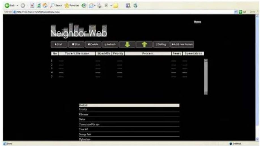The width and height of the screenshot is (260, 146).
Task: Click the Priority column header
Action: click(118, 53)
